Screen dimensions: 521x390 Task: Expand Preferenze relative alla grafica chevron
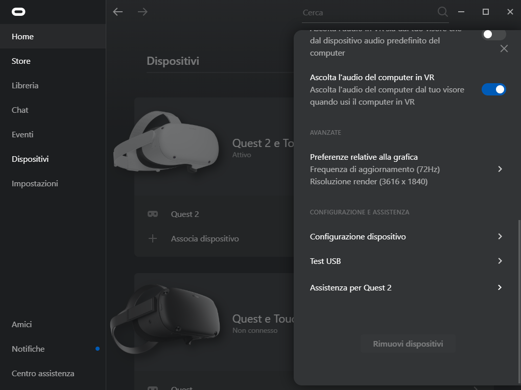tap(500, 169)
